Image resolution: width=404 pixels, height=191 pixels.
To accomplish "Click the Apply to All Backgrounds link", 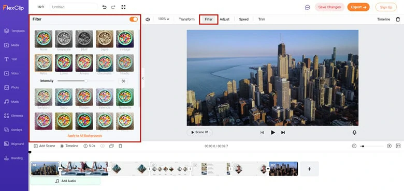I will (85, 136).
